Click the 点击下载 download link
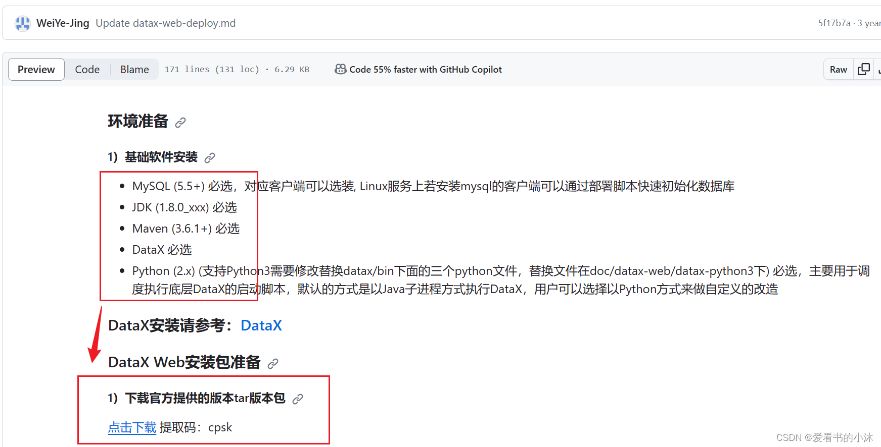The width and height of the screenshot is (881, 447). coord(132,427)
